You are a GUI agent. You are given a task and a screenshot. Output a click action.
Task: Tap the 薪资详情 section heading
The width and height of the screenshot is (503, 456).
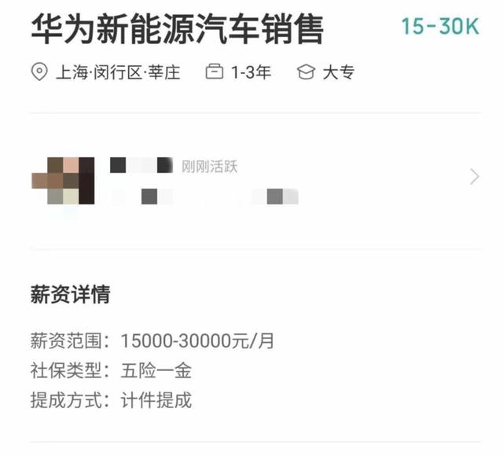click(x=70, y=294)
